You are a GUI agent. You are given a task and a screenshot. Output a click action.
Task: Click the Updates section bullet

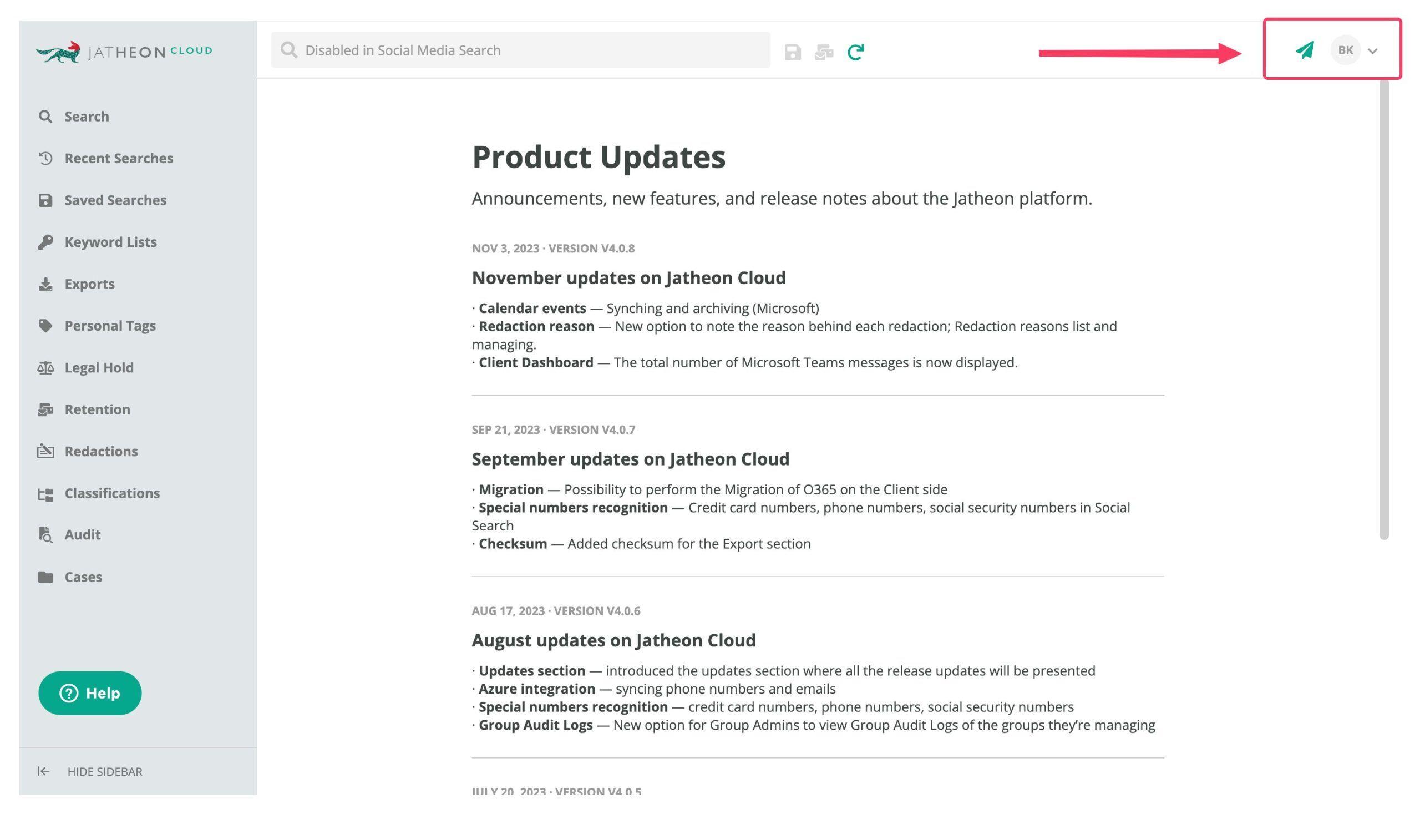783,671
